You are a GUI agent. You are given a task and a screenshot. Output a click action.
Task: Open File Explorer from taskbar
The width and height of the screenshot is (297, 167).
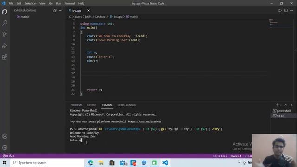[101, 163]
